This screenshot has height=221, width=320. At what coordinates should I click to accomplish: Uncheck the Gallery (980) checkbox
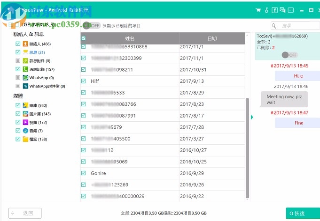pos(18,105)
